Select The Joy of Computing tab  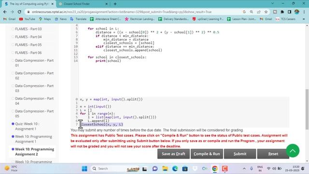tap(29, 4)
